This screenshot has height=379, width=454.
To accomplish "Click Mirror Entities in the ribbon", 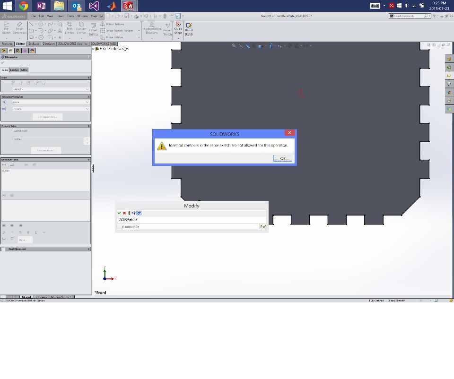I will click(x=112, y=24).
